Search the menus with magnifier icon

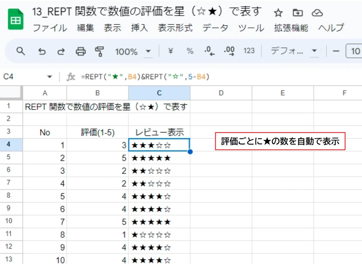pos(21,51)
